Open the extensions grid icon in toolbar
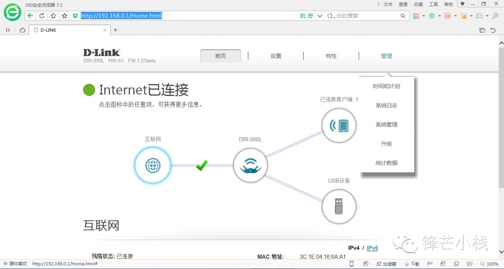Viewport: 504px width, 269px height. (416, 16)
